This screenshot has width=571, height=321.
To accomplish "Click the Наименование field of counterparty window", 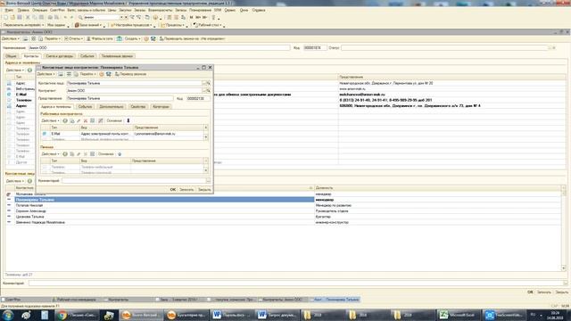I will pos(159,47).
